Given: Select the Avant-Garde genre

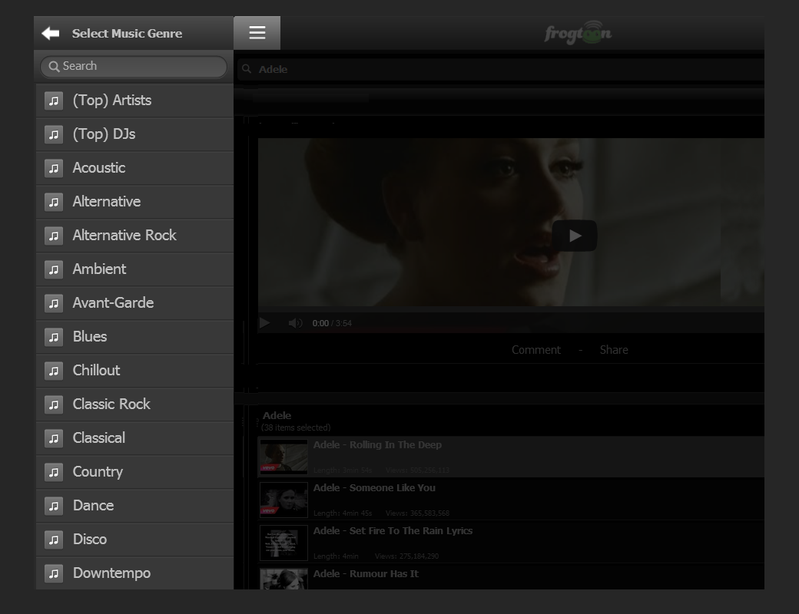Looking at the screenshot, I should click(113, 303).
